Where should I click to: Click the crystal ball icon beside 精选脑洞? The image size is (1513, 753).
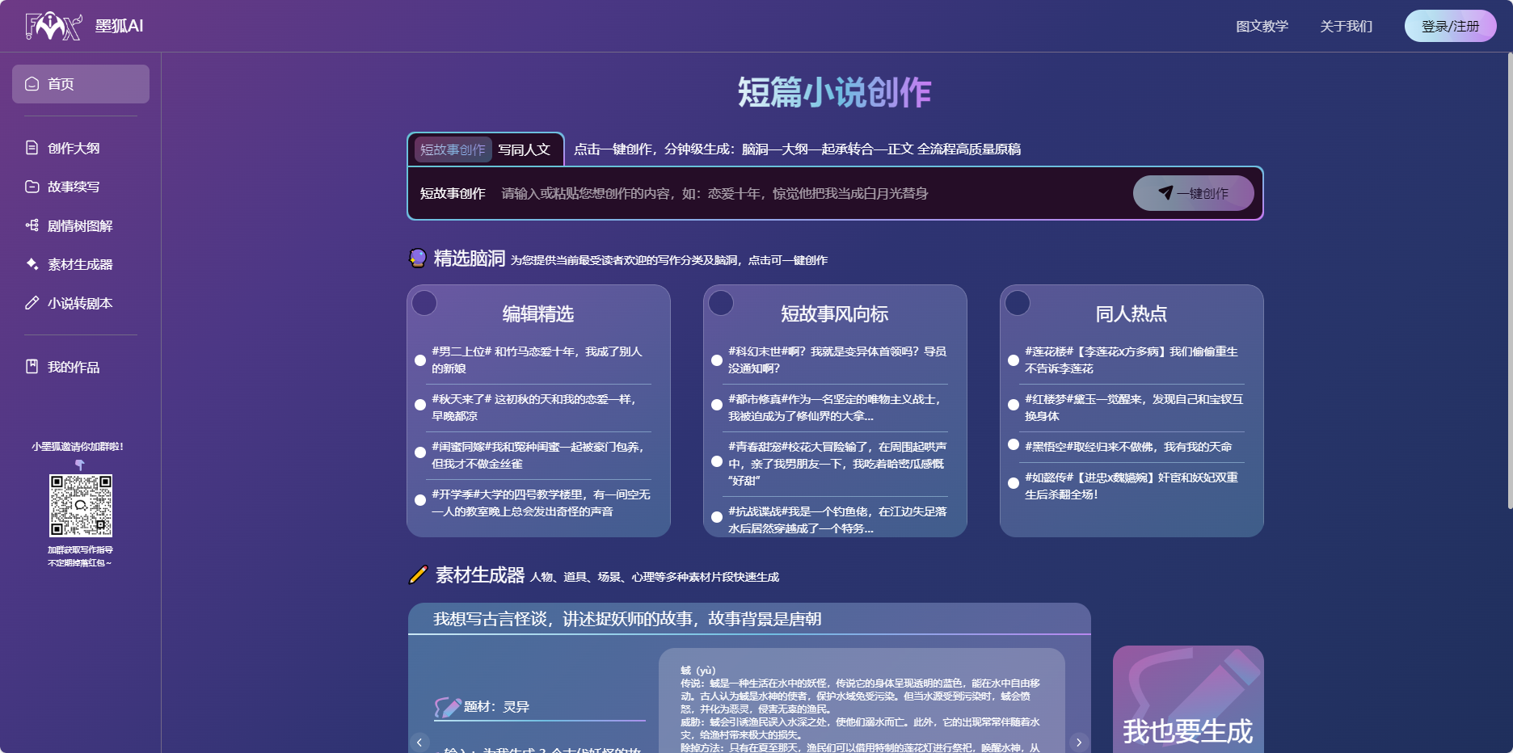tap(417, 259)
